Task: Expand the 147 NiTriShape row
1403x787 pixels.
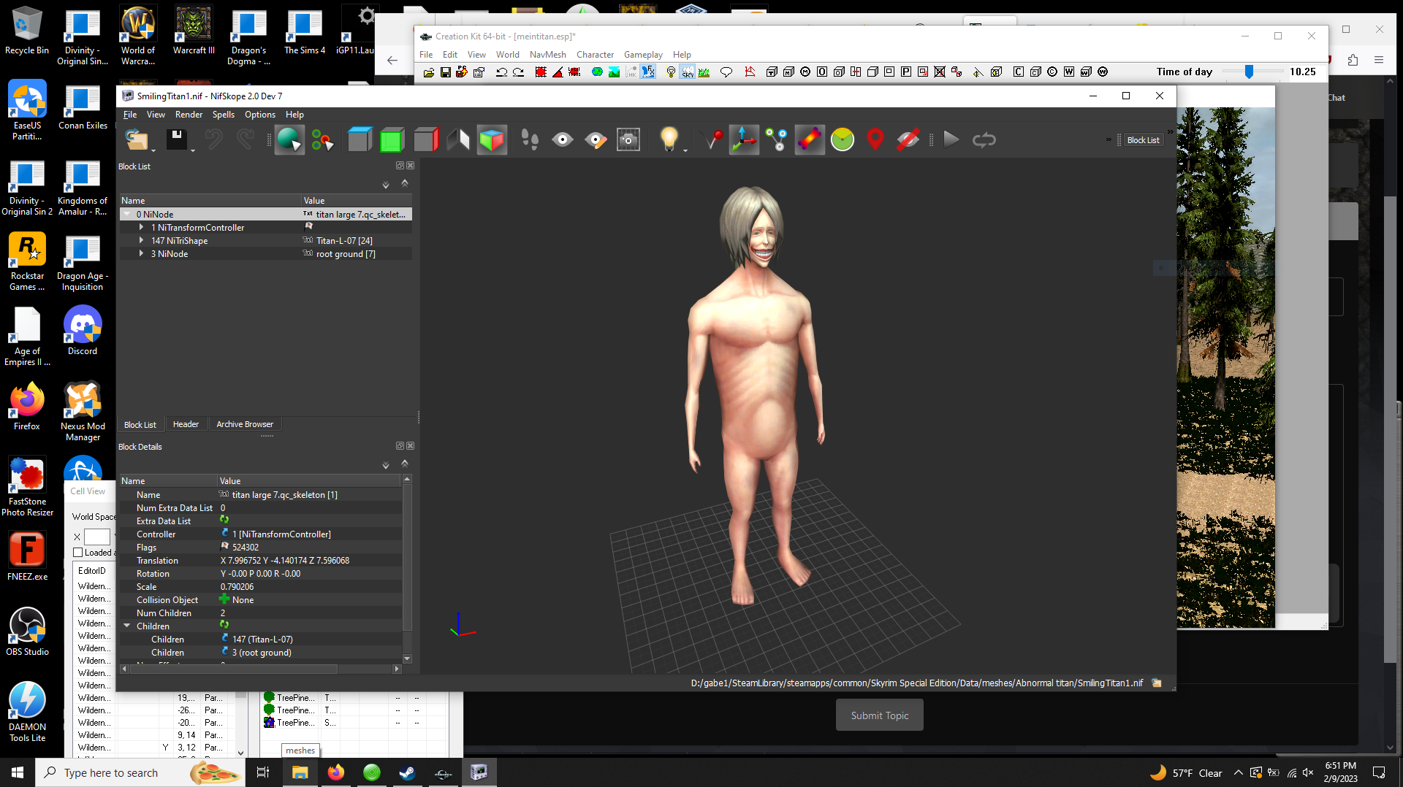Action: click(142, 241)
